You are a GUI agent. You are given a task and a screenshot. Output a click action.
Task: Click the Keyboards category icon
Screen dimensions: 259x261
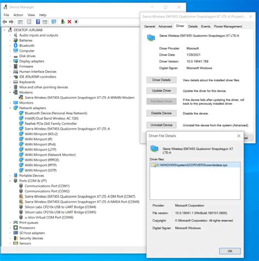pyautogui.click(x=16, y=82)
